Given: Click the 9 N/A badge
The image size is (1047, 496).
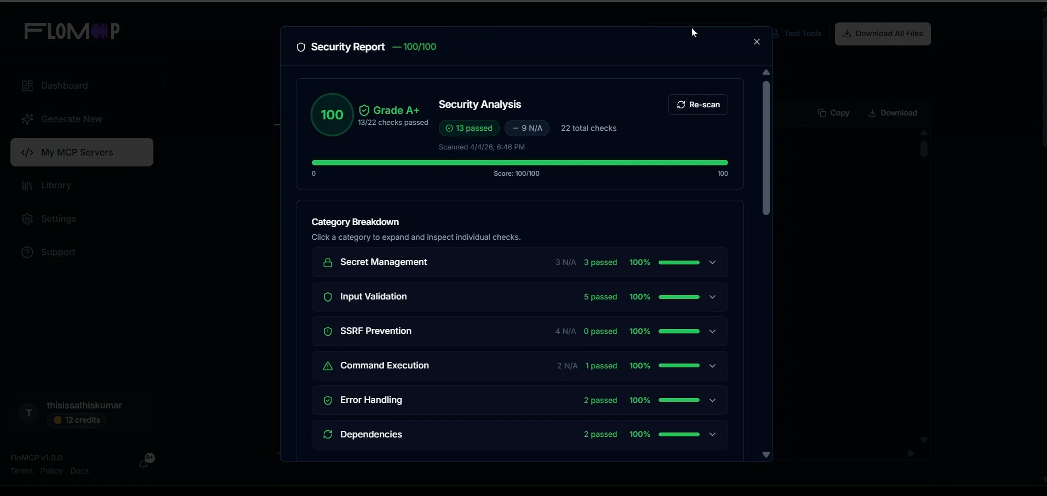Looking at the screenshot, I should point(527,128).
